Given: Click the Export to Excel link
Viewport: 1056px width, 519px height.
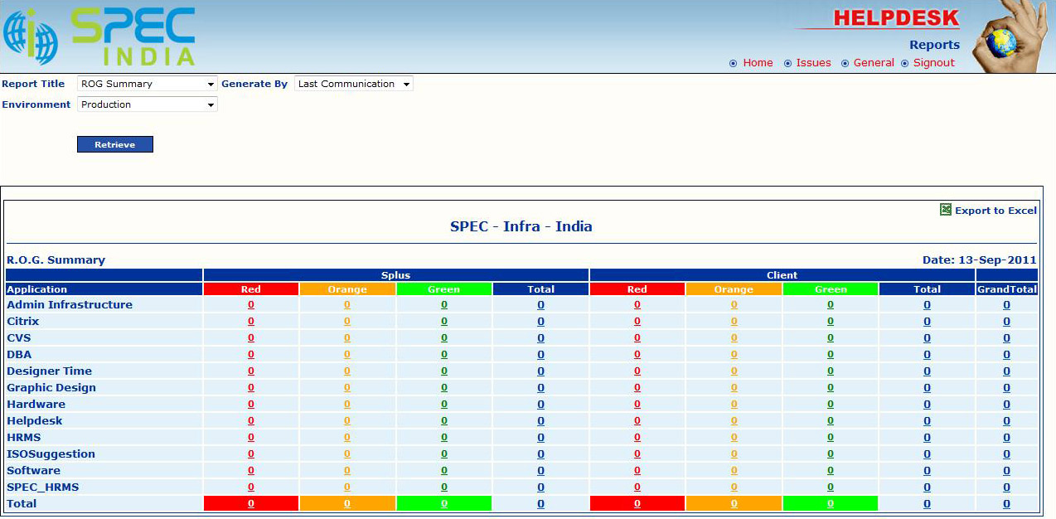Looking at the screenshot, I should click(995, 211).
